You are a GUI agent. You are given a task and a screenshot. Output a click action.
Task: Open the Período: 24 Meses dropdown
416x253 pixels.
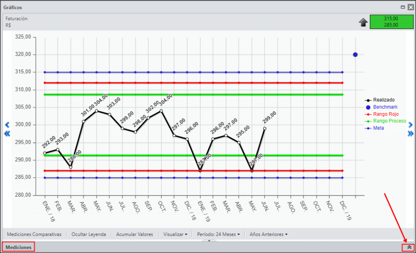tap(218, 234)
